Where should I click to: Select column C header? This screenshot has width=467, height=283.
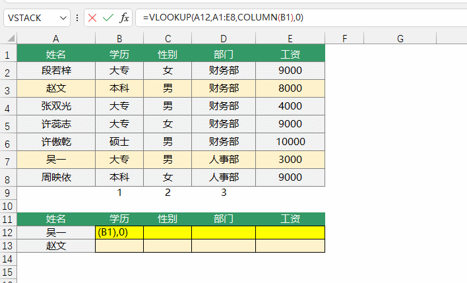[168, 38]
